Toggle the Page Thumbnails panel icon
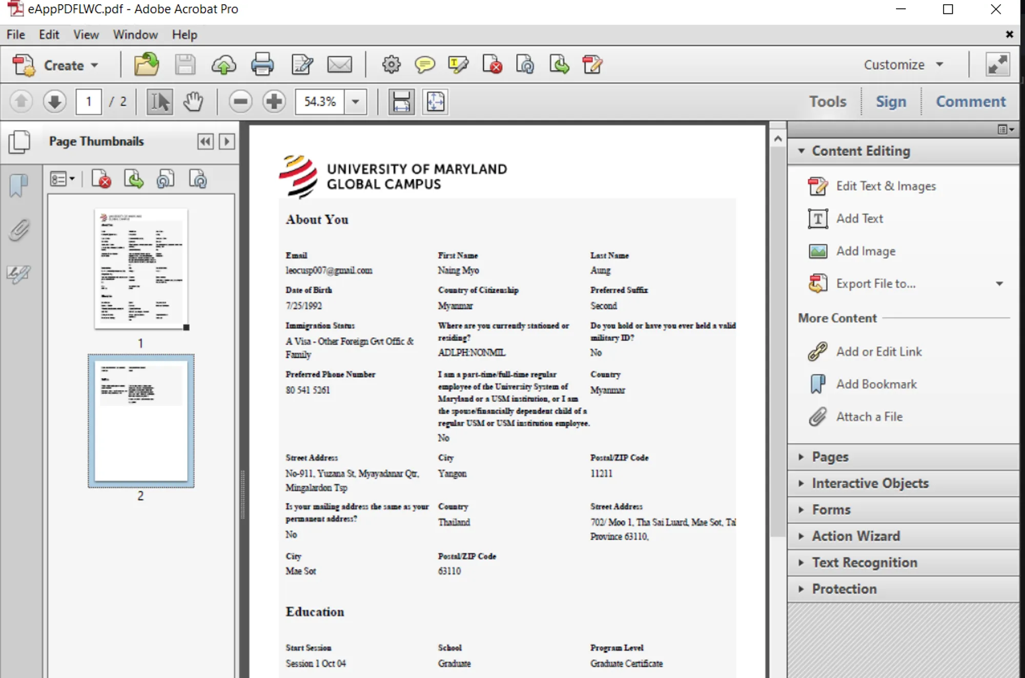 pyautogui.click(x=19, y=142)
